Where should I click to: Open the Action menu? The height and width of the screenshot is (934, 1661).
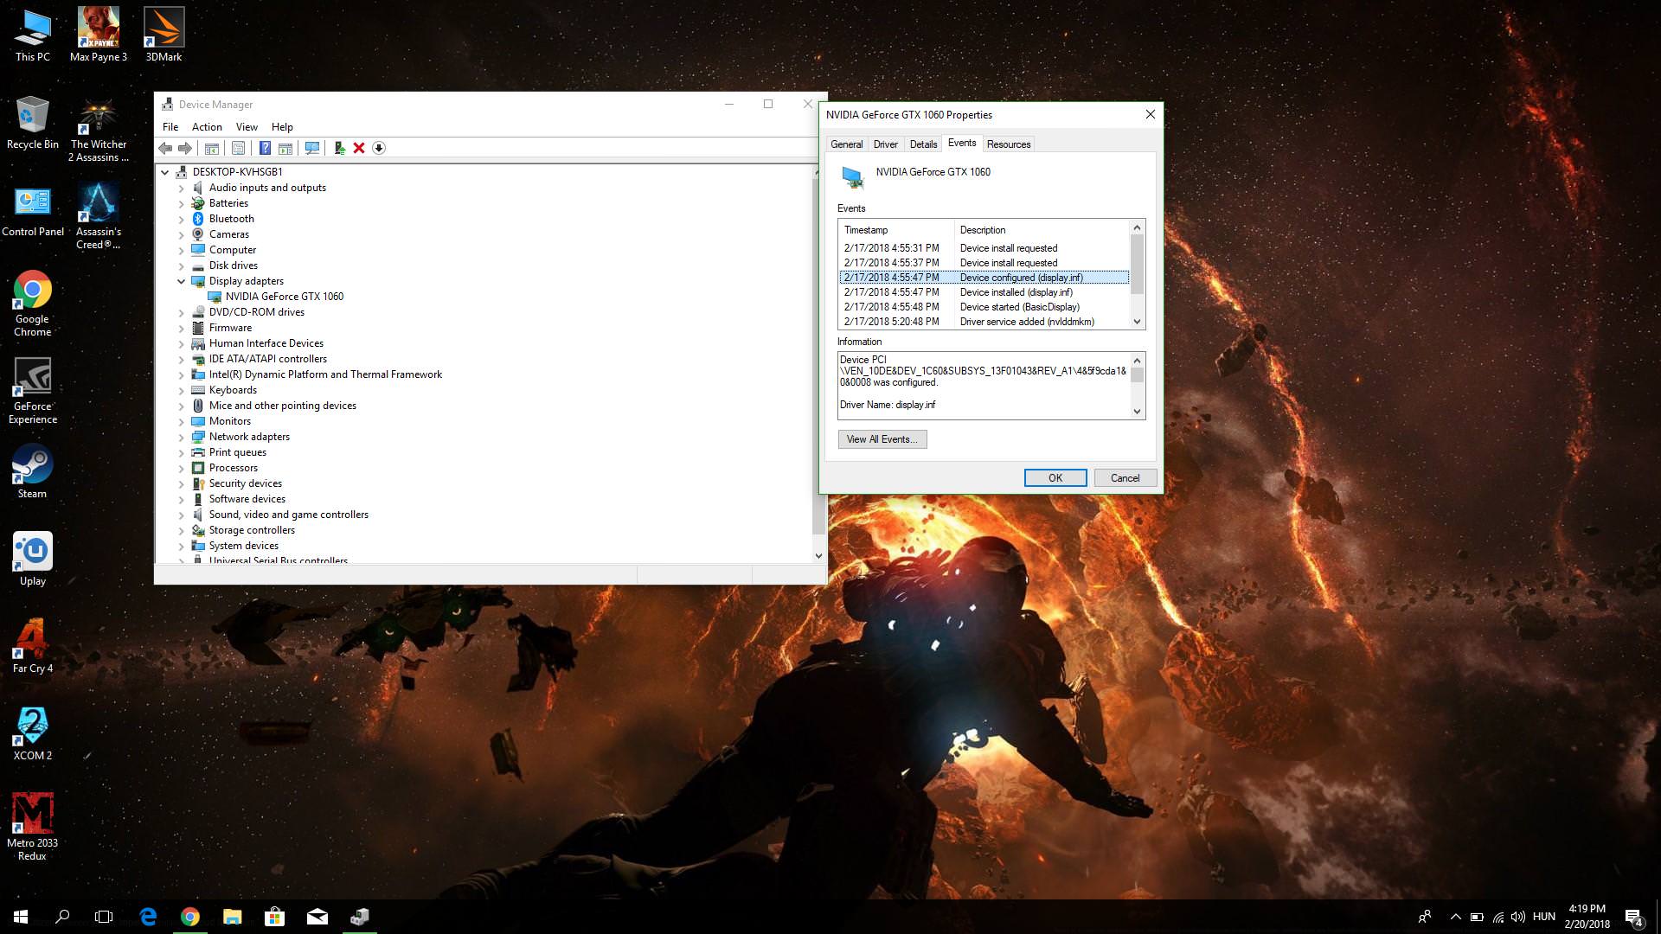(x=207, y=127)
